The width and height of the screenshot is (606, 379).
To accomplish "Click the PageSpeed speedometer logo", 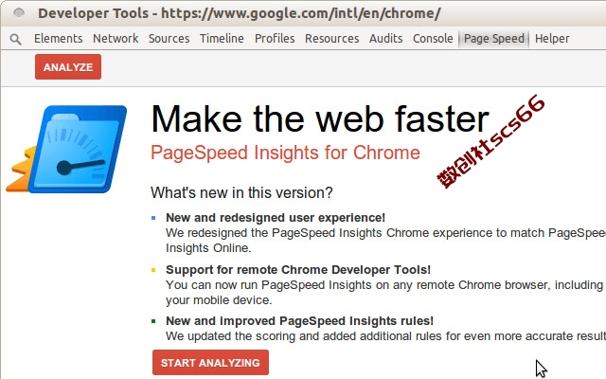I will pyautogui.click(x=66, y=149).
